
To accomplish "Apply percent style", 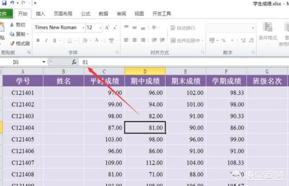I will (x=223, y=40).
